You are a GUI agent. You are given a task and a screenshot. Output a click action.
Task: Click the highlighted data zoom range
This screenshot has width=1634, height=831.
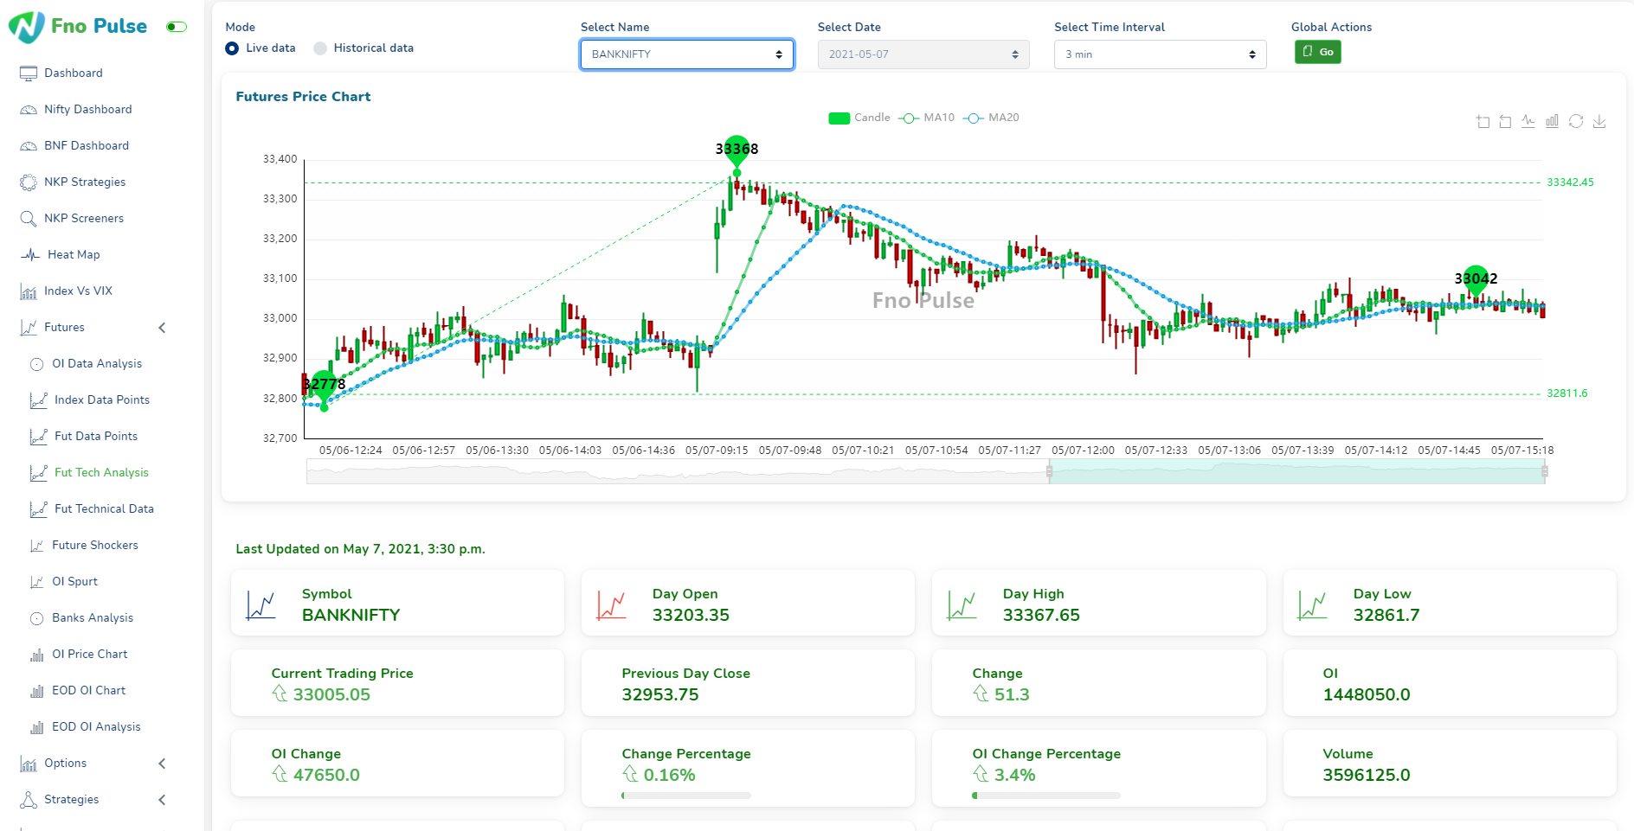1296,472
